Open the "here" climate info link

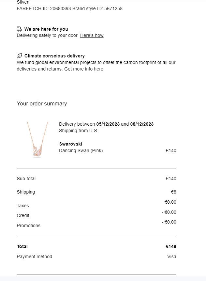coord(99,69)
